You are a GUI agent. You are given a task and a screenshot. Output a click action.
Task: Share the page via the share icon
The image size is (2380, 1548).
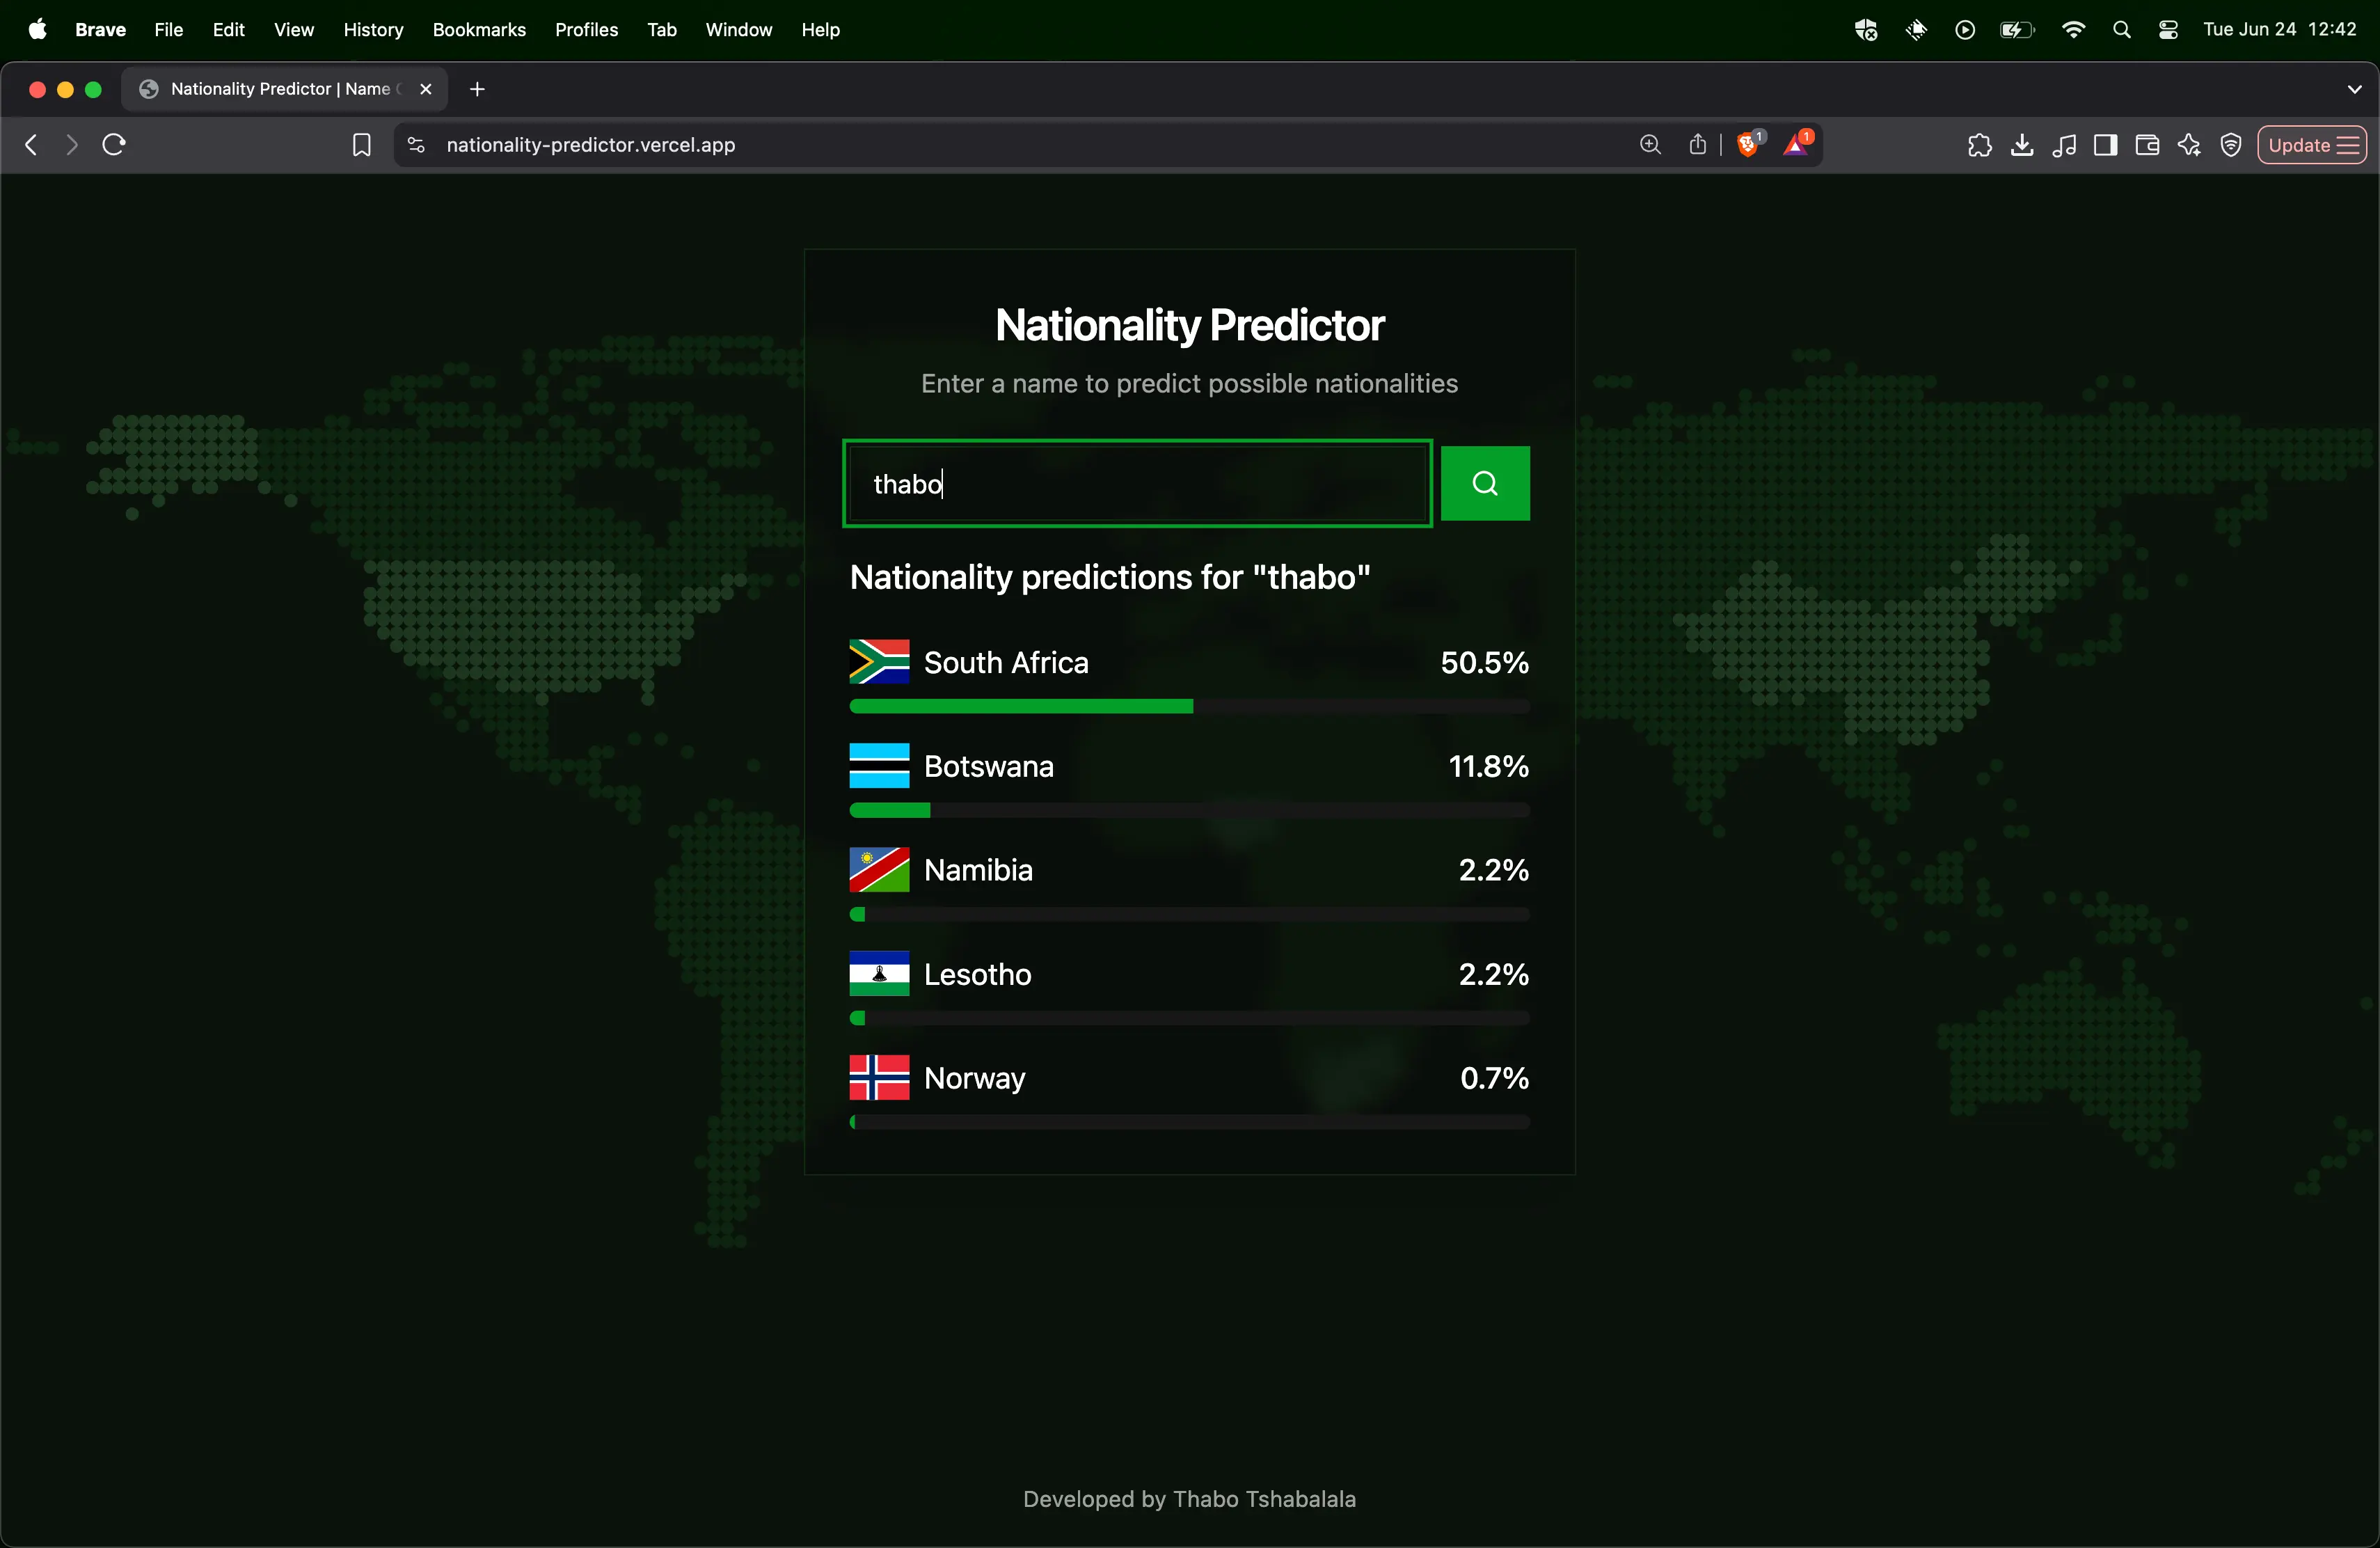click(1697, 145)
